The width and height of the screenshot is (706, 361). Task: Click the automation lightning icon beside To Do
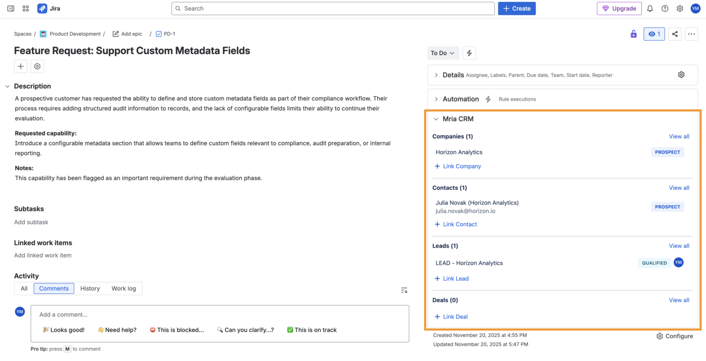[x=469, y=53]
